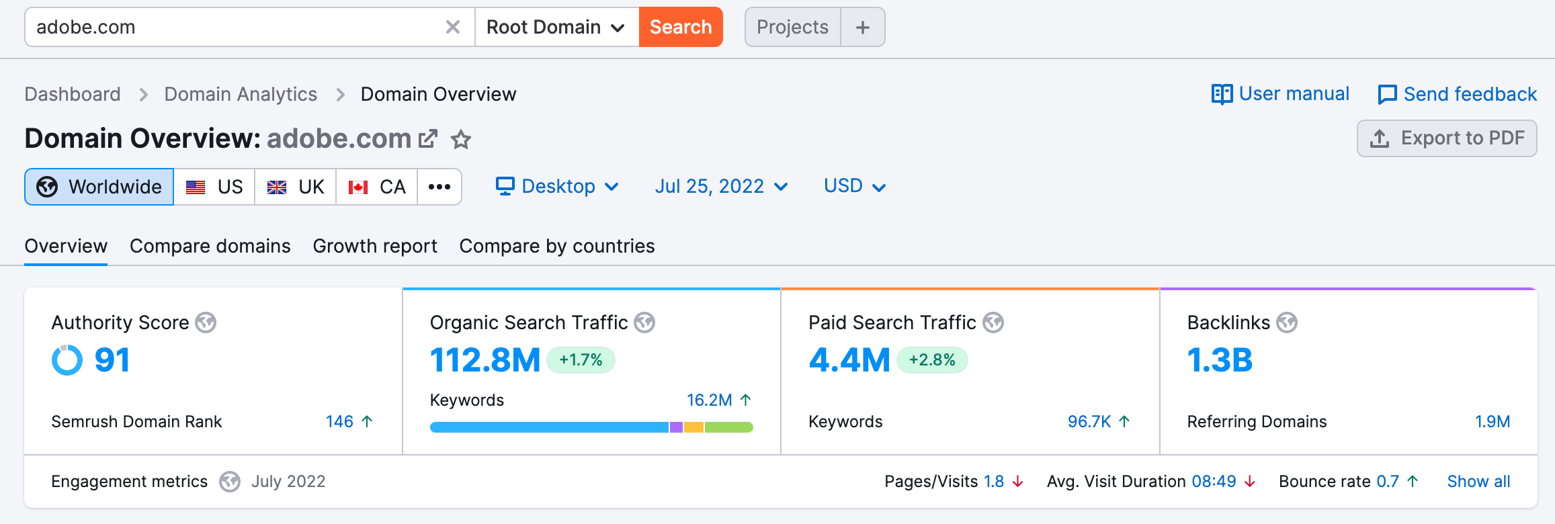Select the UK database
The image size is (1555, 524).
coord(296,187)
